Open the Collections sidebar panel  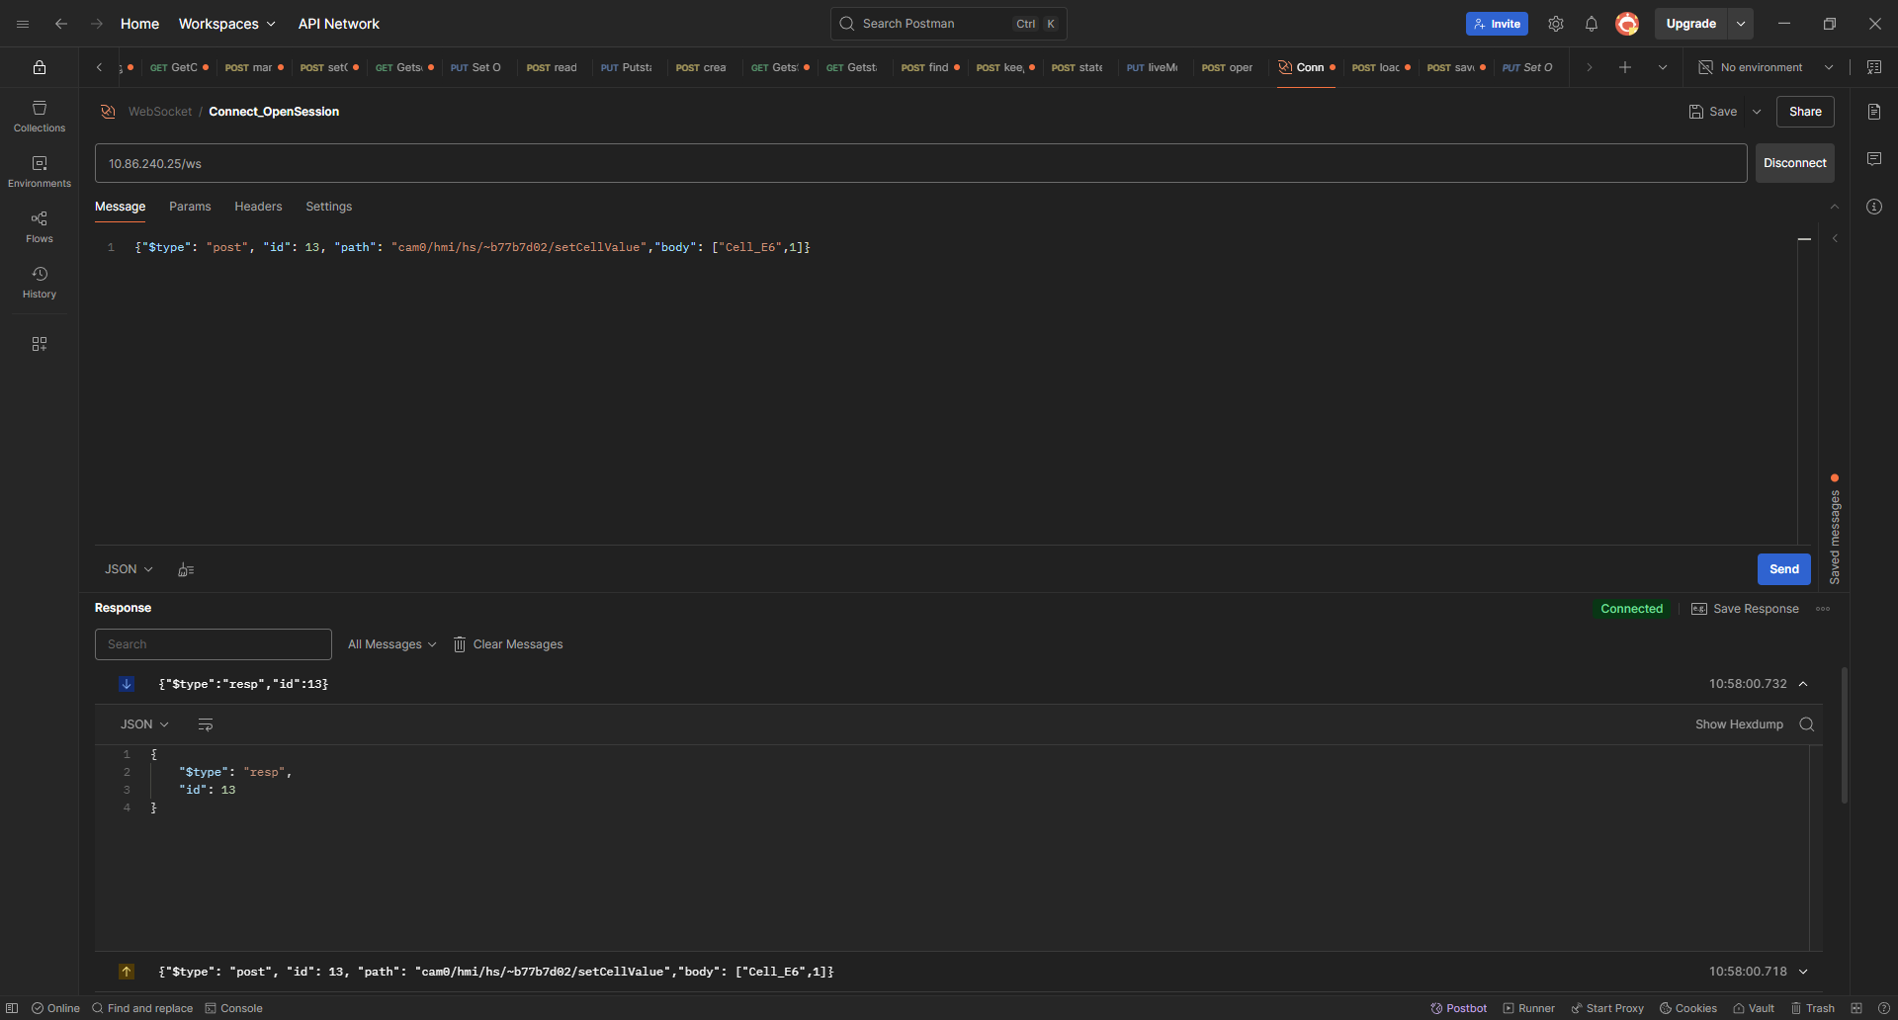pos(39,116)
